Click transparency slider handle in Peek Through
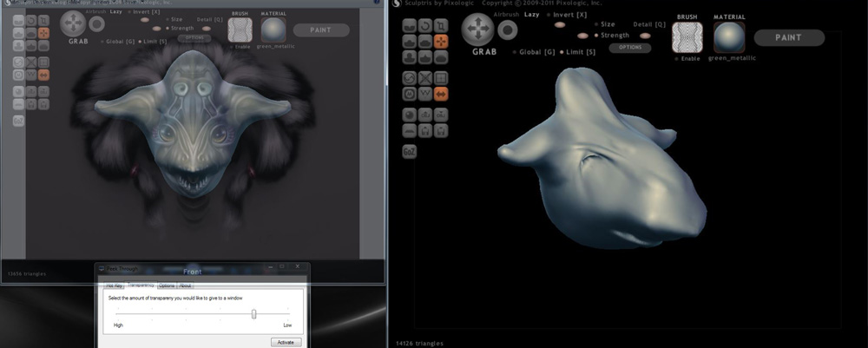This screenshot has height=348, width=868. pyautogui.click(x=253, y=314)
